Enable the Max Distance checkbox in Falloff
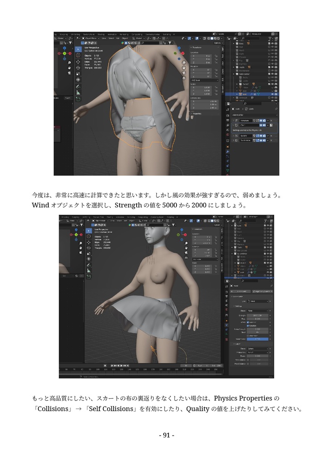 pyautogui.click(x=248, y=364)
